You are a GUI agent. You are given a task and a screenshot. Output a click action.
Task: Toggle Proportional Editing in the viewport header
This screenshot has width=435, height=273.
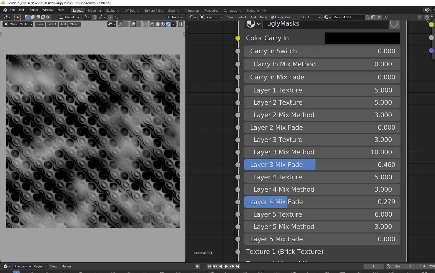coord(111,17)
